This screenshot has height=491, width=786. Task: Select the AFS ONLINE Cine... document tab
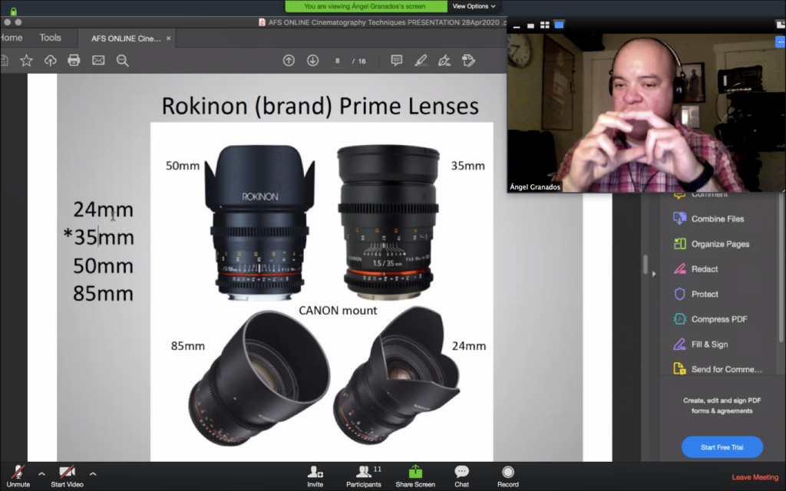[126, 38]
